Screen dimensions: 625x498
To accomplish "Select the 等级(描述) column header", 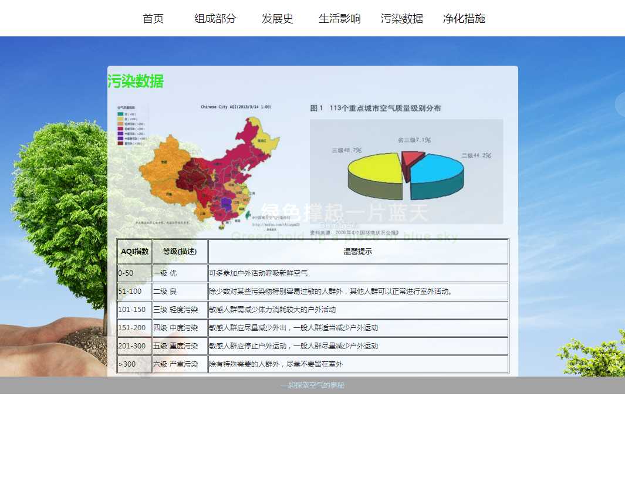I will pos(180,252).
